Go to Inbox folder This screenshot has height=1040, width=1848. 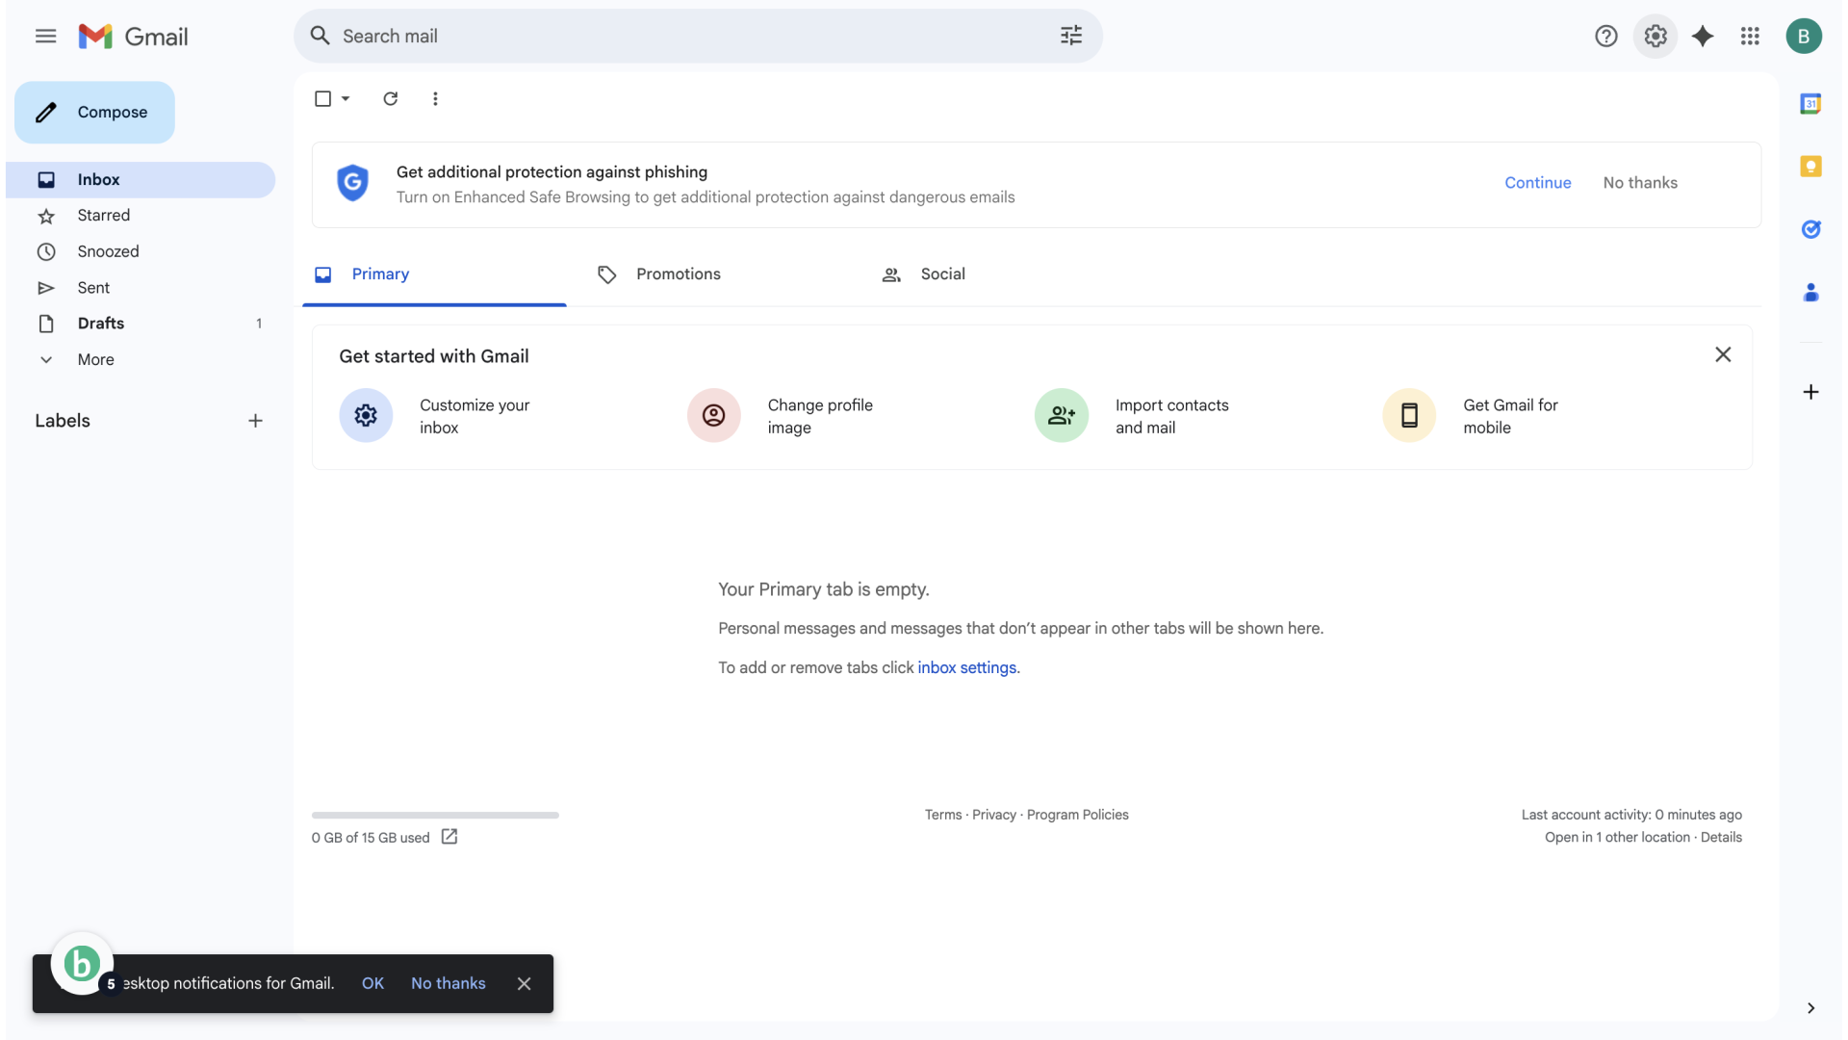point(141,179)
